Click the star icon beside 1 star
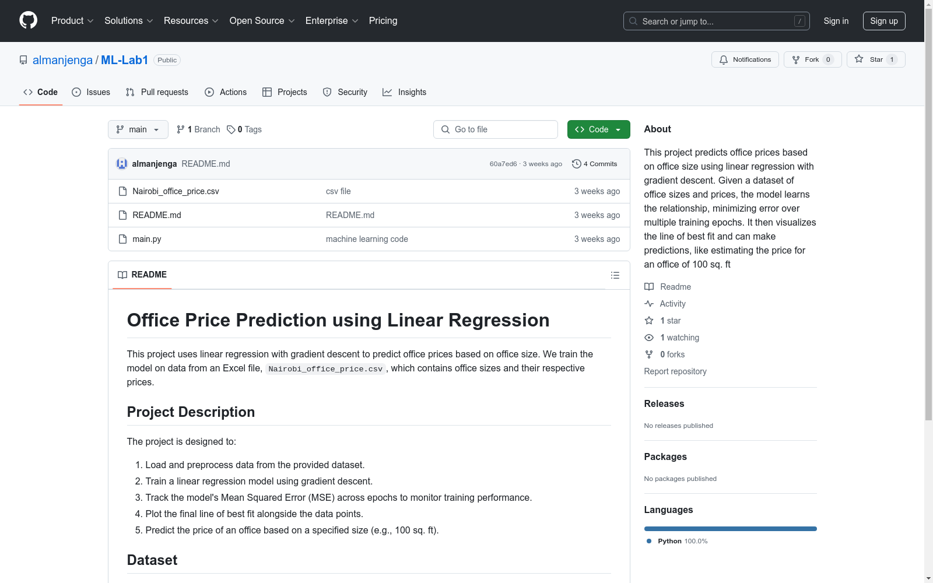The width and height of the screenshot is (933, 583). coord(649,321)
